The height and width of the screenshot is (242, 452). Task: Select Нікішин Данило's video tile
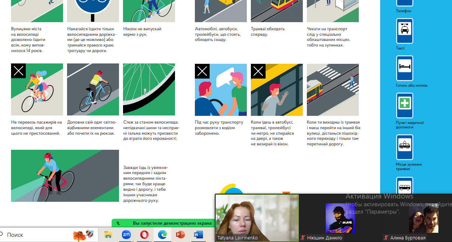click(340, 218)
